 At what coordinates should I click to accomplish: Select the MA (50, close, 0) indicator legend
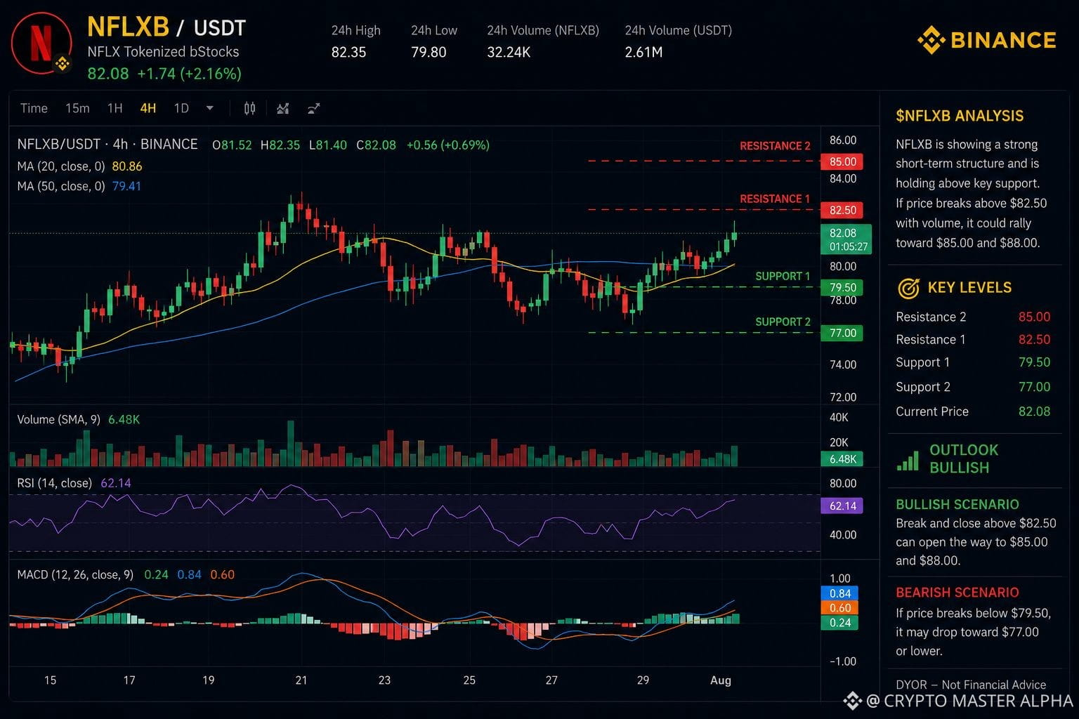(79, 186)
